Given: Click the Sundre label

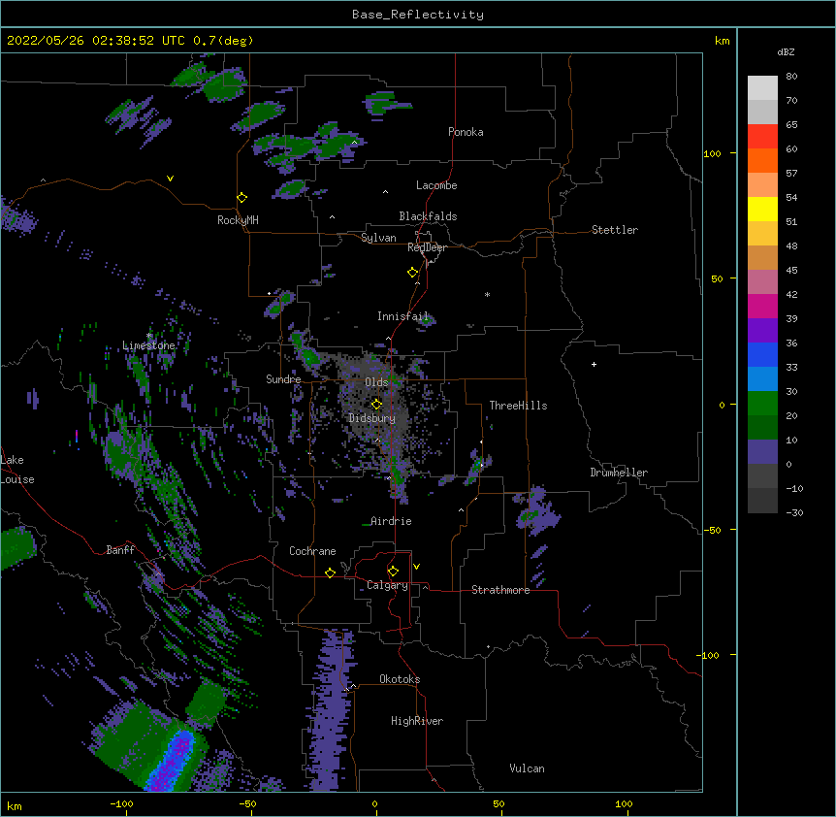Looking at the screenshot, I should pos(283,379).
